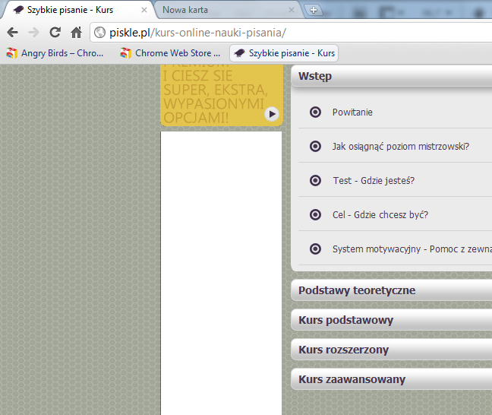This screenshot has width=492, height=415.
Task: Select the Szybkie pisanie - Kurs tab
Action: pos(78,10)
